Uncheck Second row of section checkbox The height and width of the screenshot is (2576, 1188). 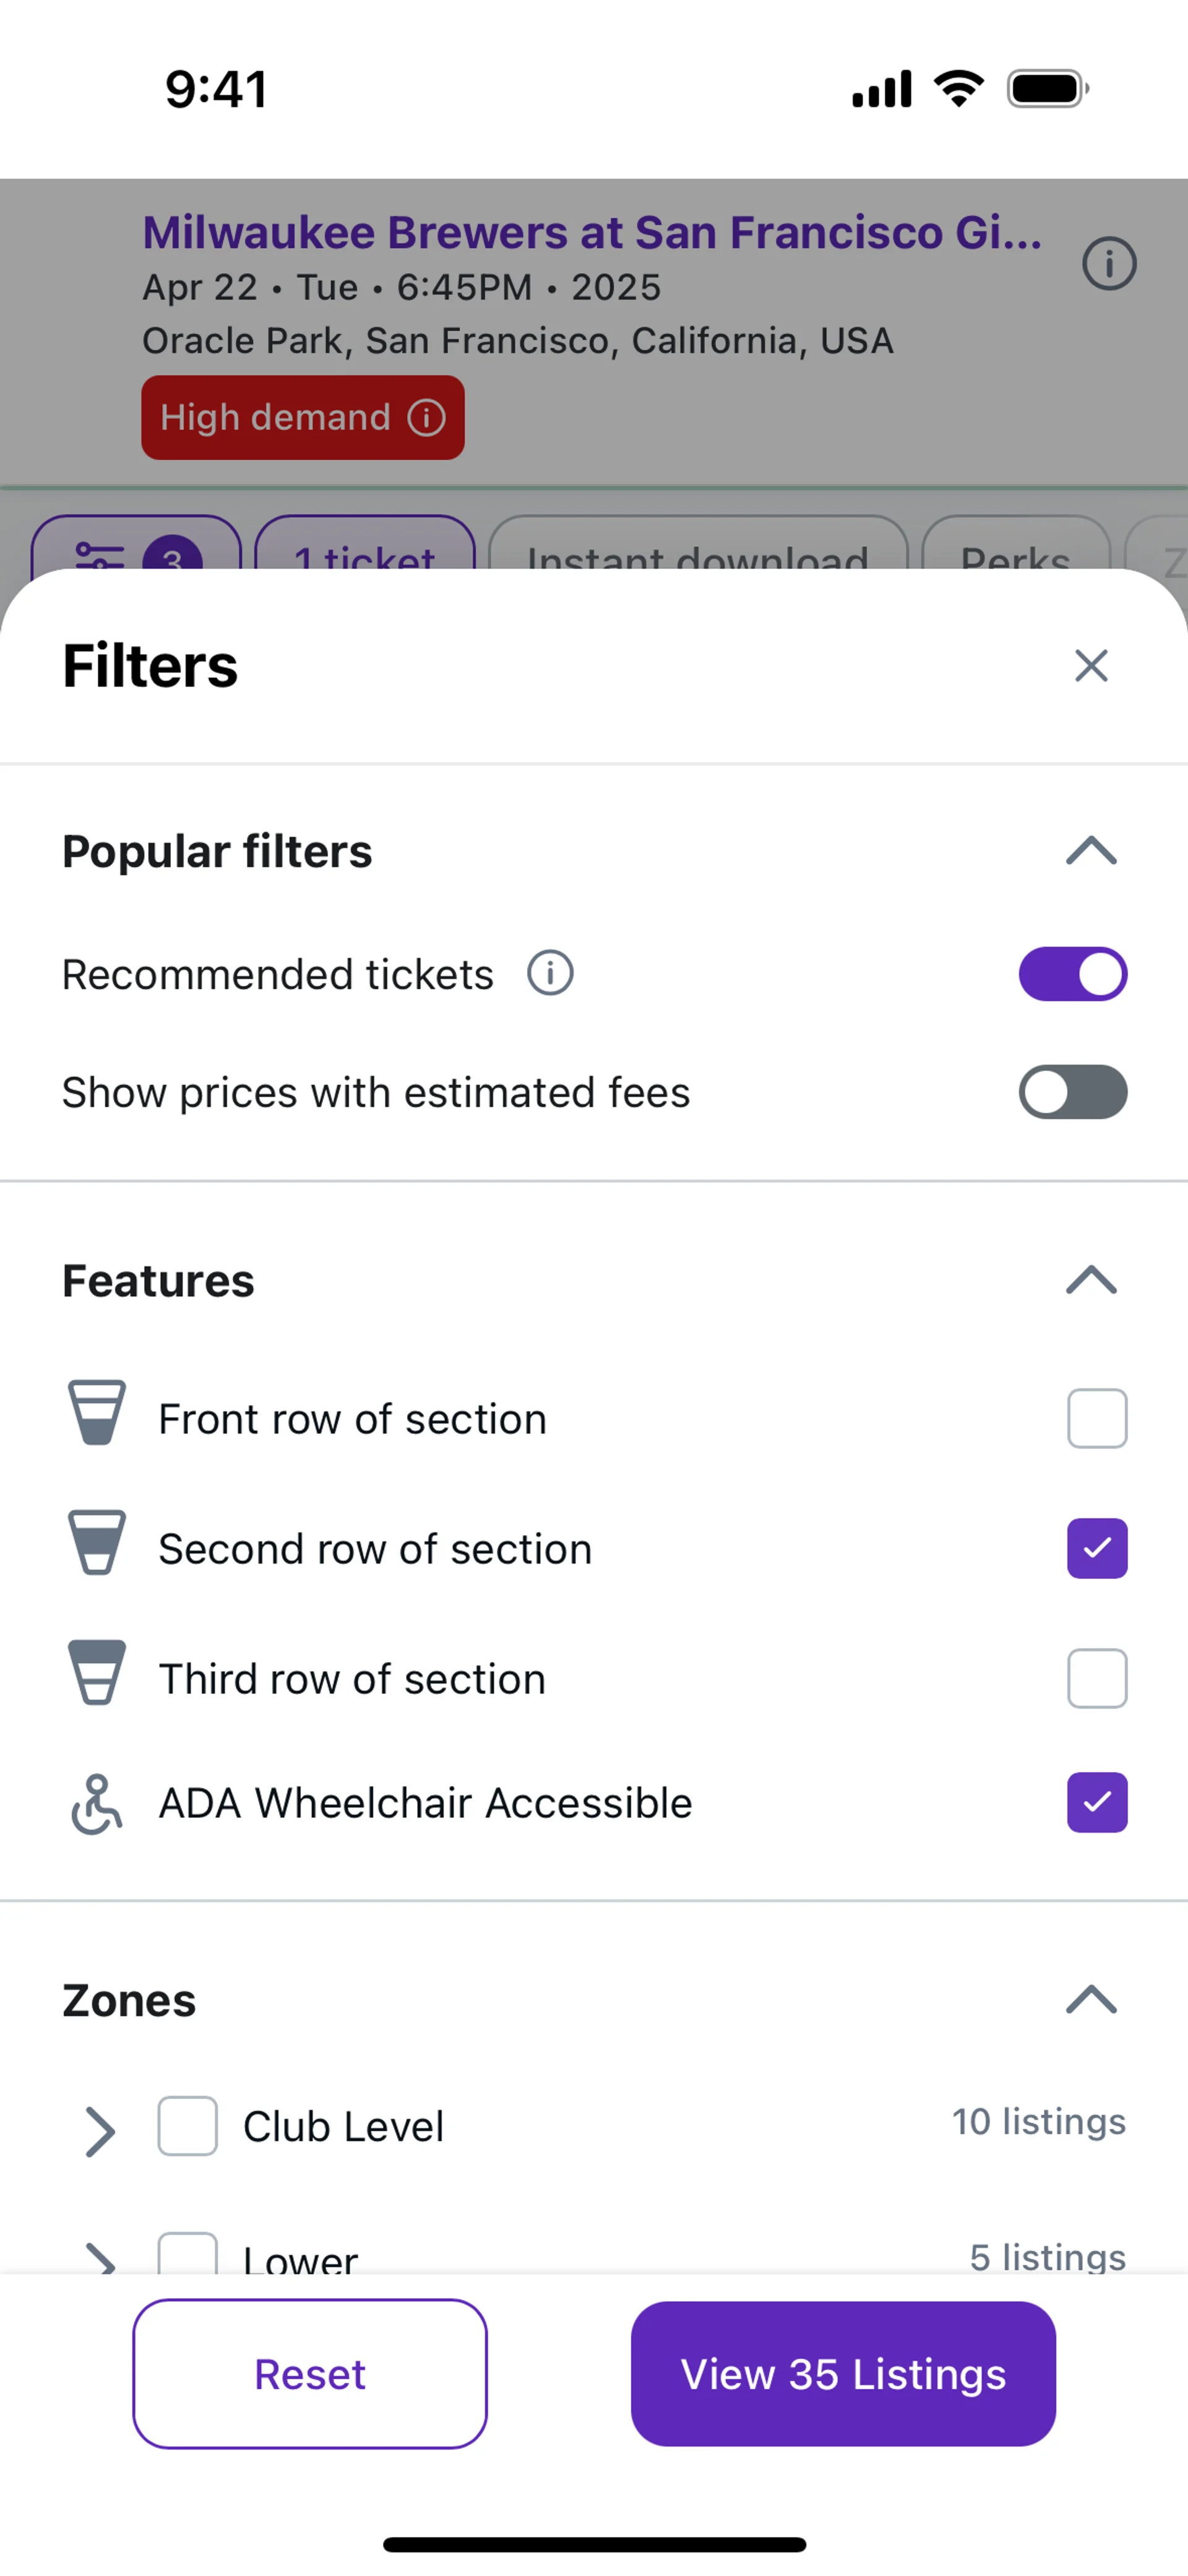tap(1097, 1548)
